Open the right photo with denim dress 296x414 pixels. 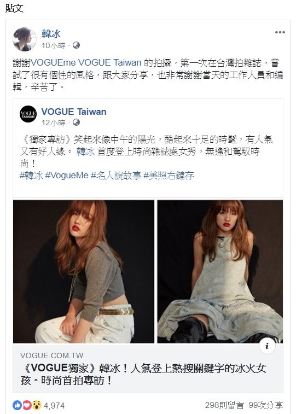220,271
